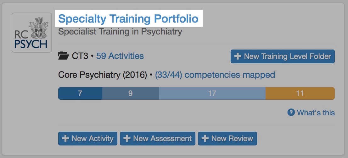Select the orange segment labeled 11
This screenshot has height=158, width=348.
[300, 93]
